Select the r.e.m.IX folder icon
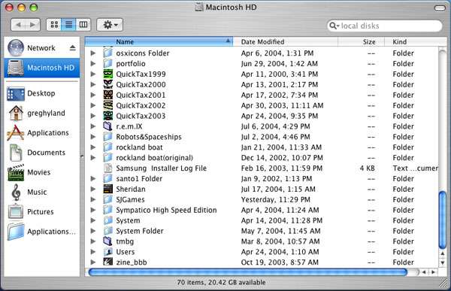This screenshot has height=291, width=451. 107,126
